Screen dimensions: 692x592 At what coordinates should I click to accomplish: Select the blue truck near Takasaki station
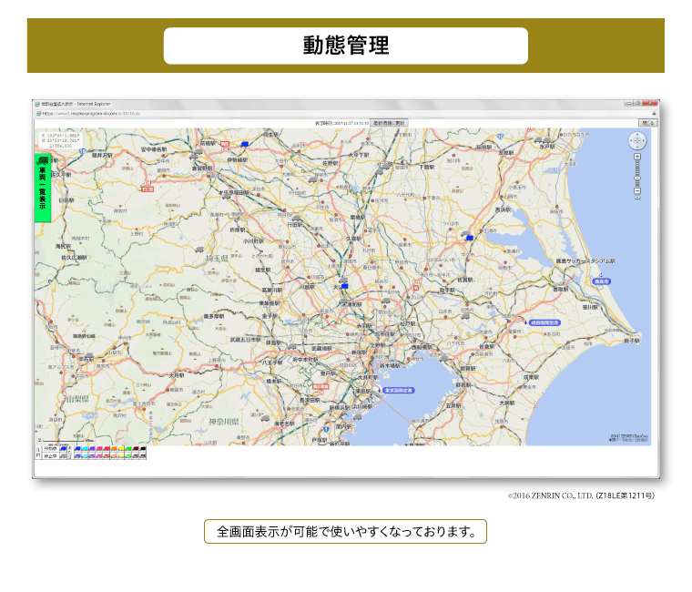244,143
